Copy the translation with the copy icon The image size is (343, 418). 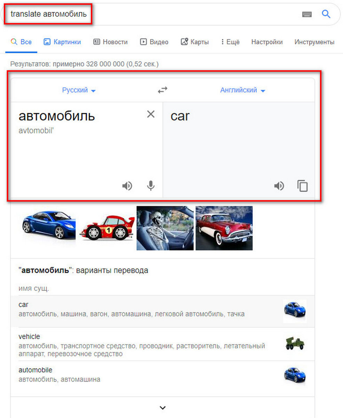click(x=302, y=186)
